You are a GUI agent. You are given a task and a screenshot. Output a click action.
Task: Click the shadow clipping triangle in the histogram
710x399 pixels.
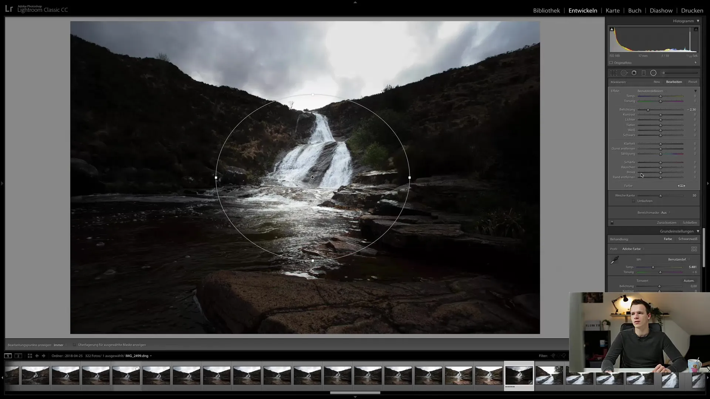click(x=612, y=29)
